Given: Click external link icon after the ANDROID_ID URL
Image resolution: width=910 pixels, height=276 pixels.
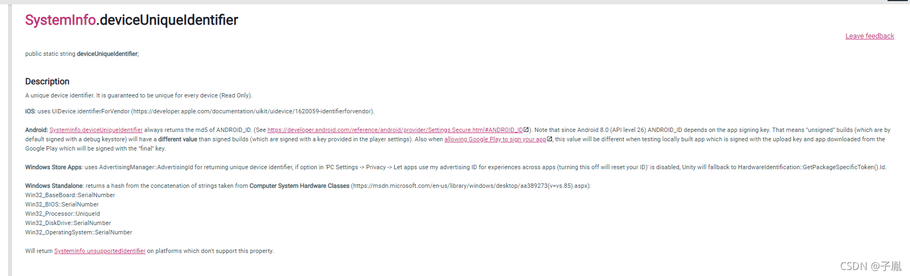Looking at the screenshot, I should click(526, 130).
